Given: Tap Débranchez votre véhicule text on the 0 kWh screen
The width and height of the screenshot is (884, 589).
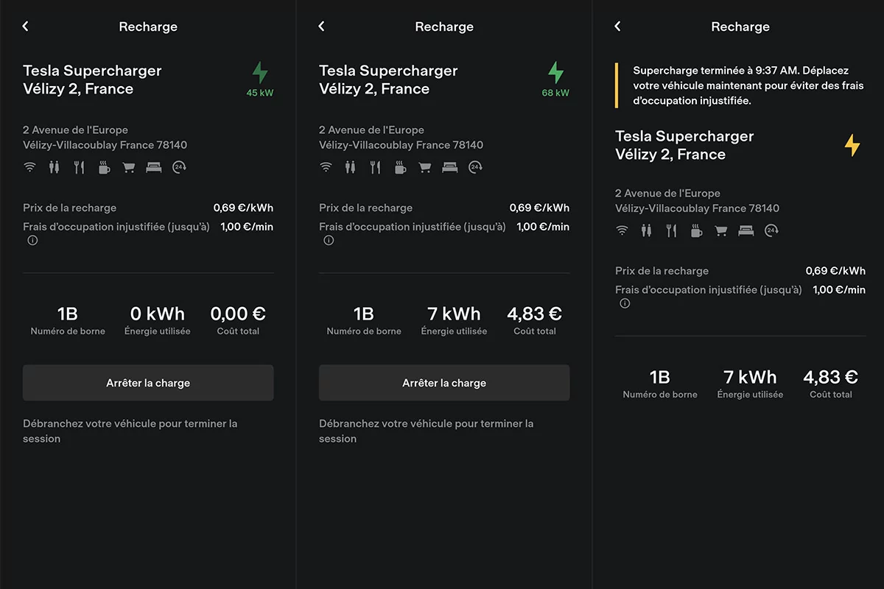Looking at the screenshot, I should point(130,431).
